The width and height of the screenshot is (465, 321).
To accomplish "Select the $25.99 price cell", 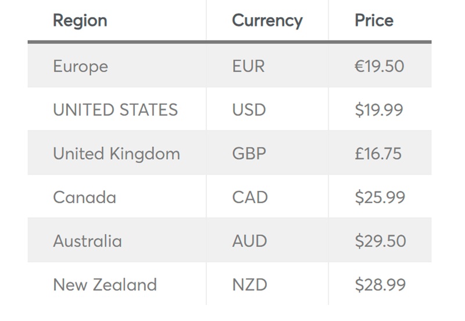I will [x=380, y=197].
